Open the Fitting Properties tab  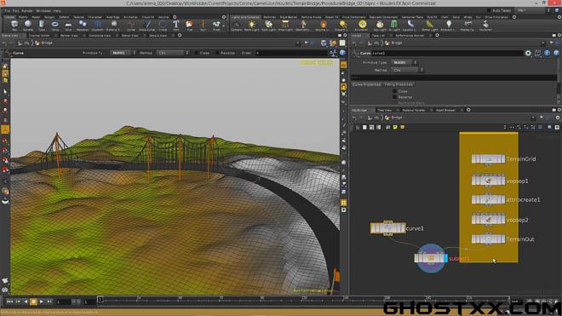399,84
